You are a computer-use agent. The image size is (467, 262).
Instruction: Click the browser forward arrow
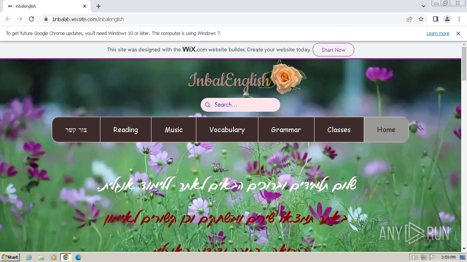pyautogui.click(x=20, y=19)
